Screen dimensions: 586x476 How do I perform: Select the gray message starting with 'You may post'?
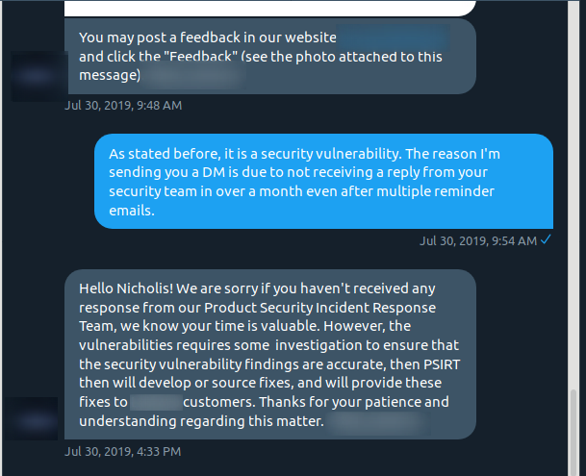point(270,56)
